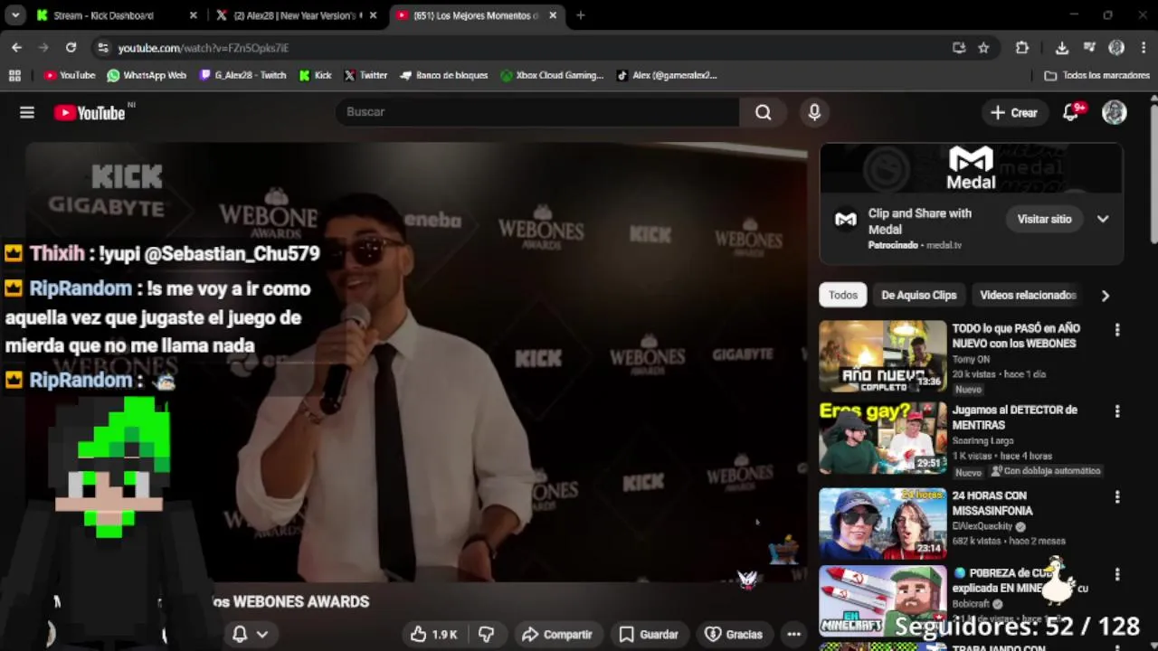Click the Guardar button
This screenshot has width=1158, height=651.
649,635
